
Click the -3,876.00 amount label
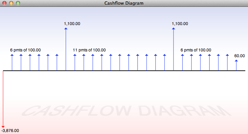coord(10,131)
